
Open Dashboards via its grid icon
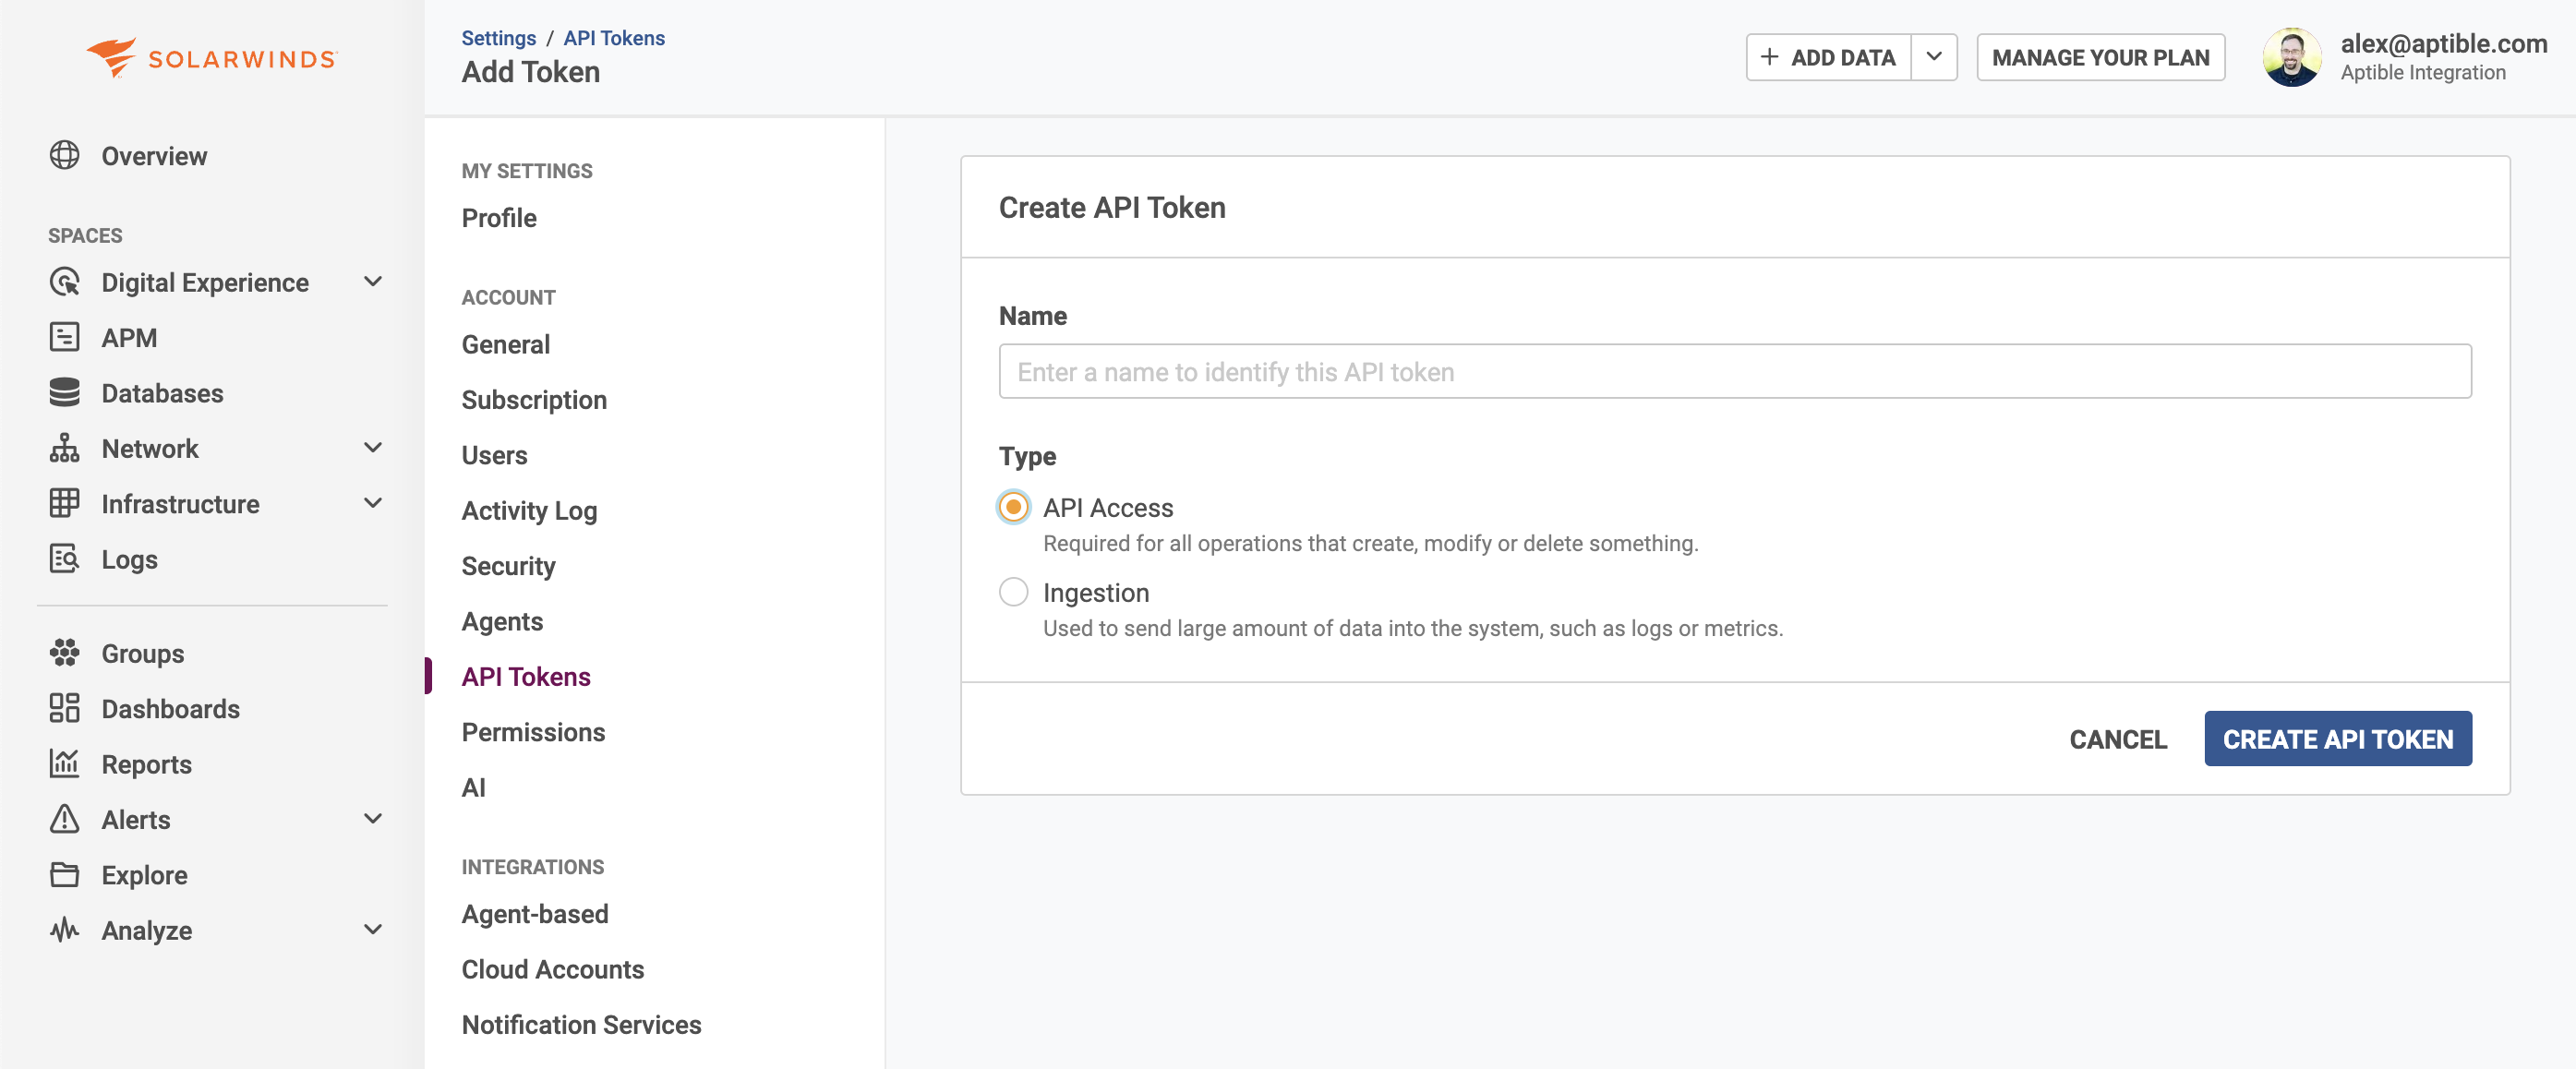pyautogui.click(x=65, y=708)
